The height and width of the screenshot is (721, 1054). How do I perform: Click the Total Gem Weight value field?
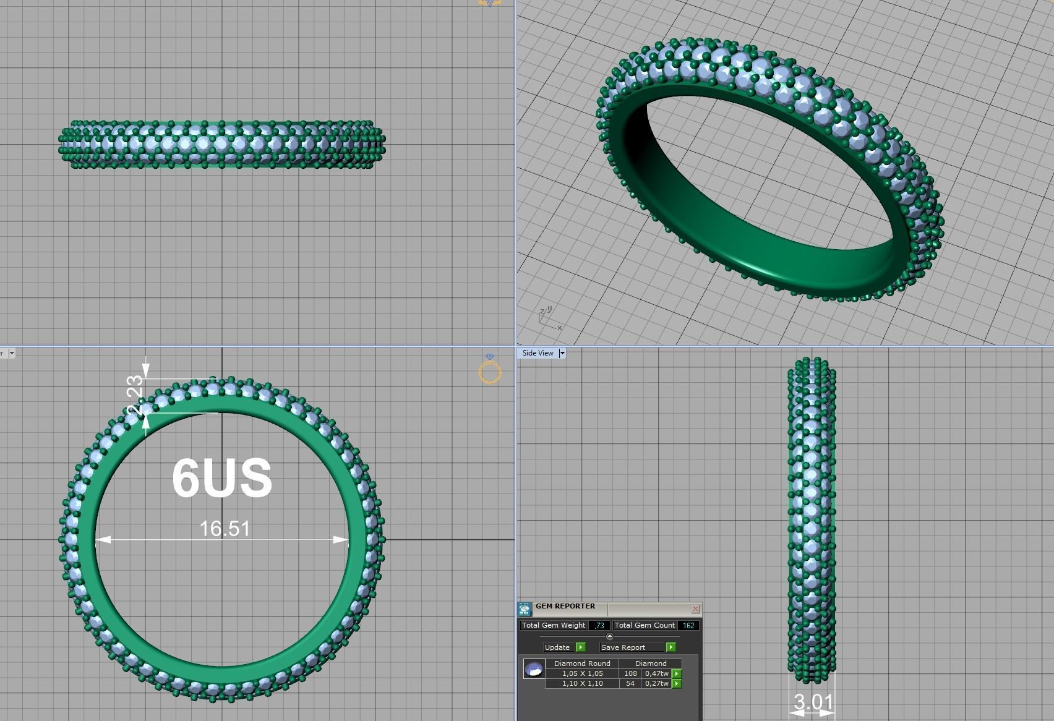[599, 625]
